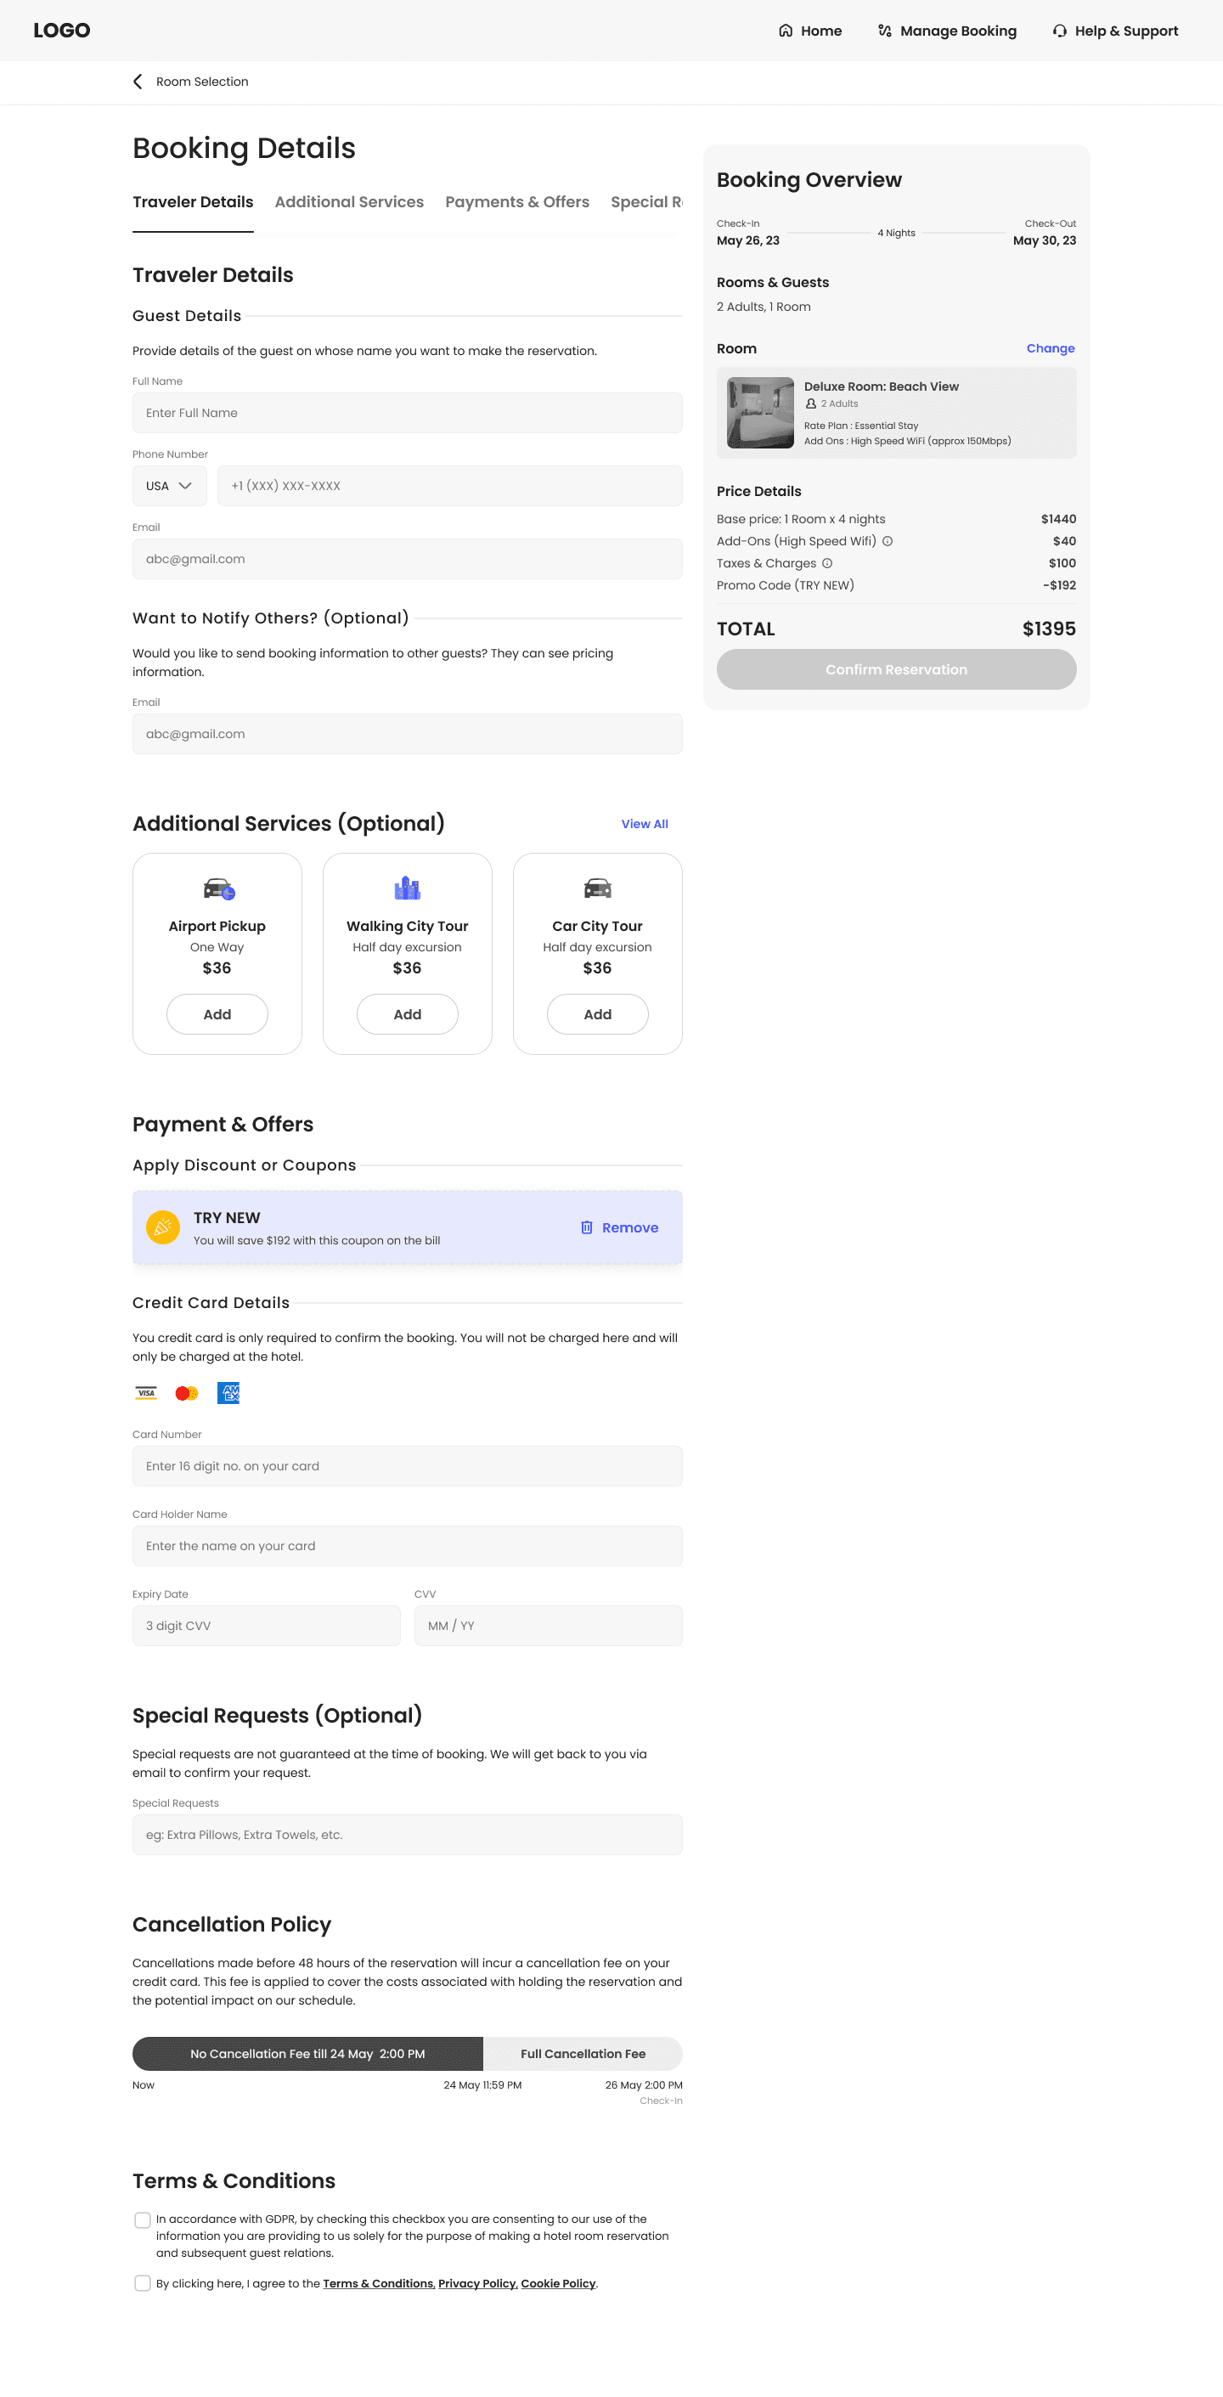Image resolution: width=1223 pixels, height=2397 pixels.
Task: Focus the Phone Number input field
Action: (x=449, y=486)
